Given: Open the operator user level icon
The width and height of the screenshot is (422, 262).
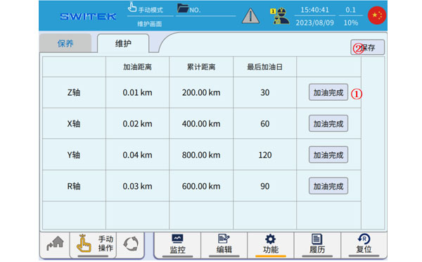Looking at the screenshot, I should 280,16.
